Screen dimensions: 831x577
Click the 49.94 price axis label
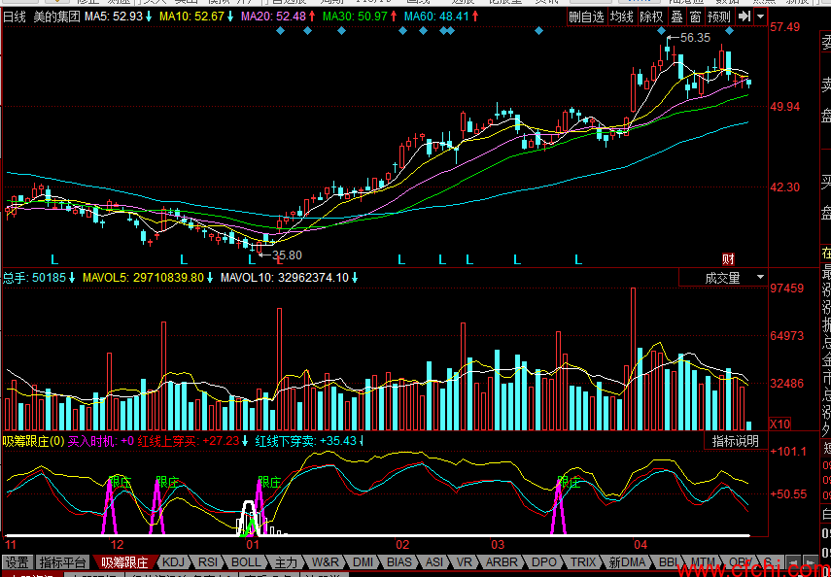(785, 107)
